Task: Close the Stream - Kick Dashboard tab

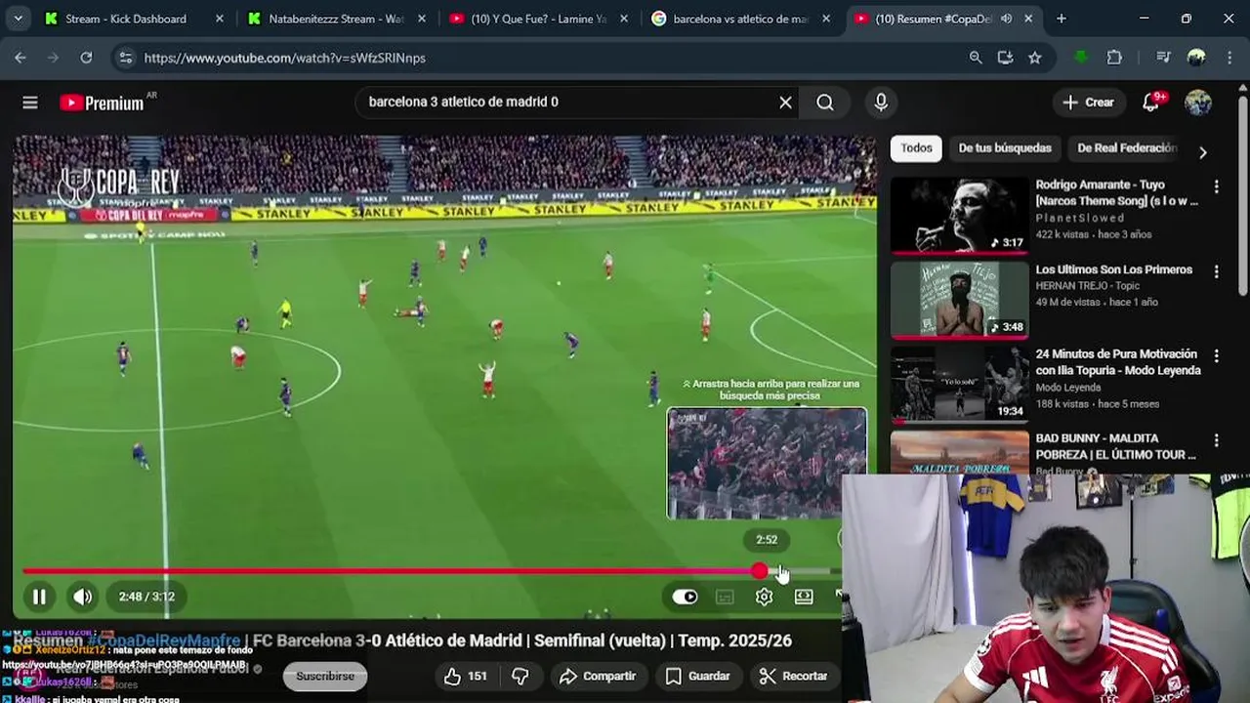Action: click(x=219, y=19)
